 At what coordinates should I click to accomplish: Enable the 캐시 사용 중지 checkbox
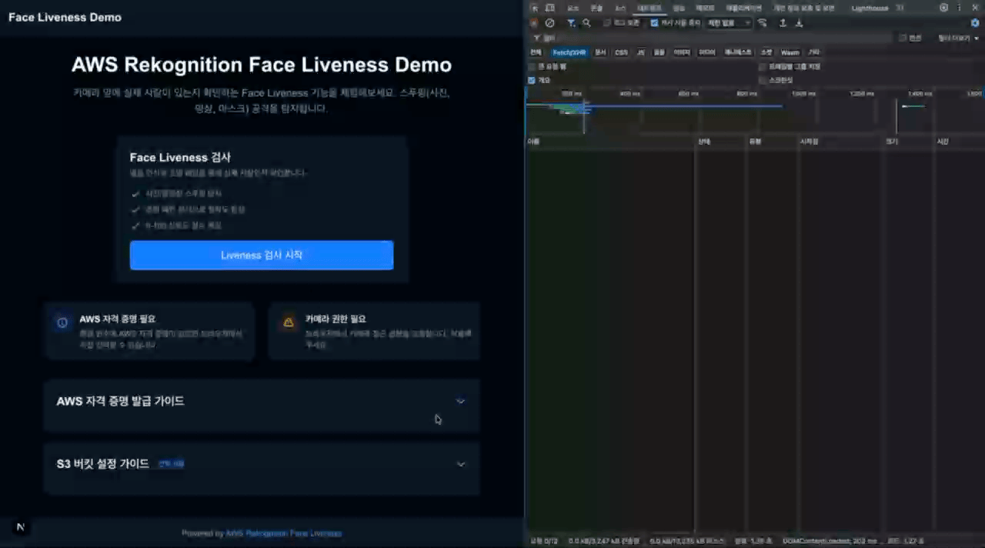click(x=654, y=23)
